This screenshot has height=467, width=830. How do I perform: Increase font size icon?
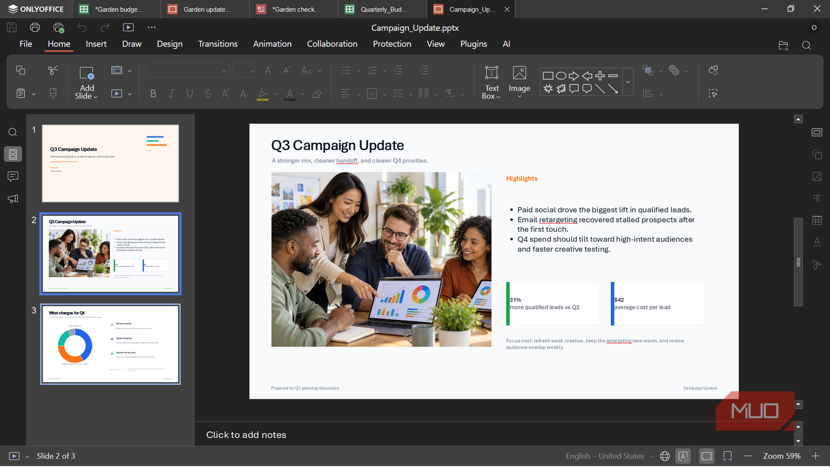point(268,70)
